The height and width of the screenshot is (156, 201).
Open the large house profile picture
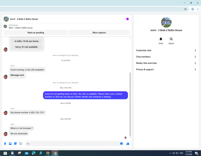(x=166, y=22)
